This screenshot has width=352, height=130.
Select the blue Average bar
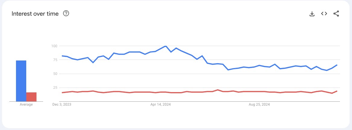[x=21, y=81]
